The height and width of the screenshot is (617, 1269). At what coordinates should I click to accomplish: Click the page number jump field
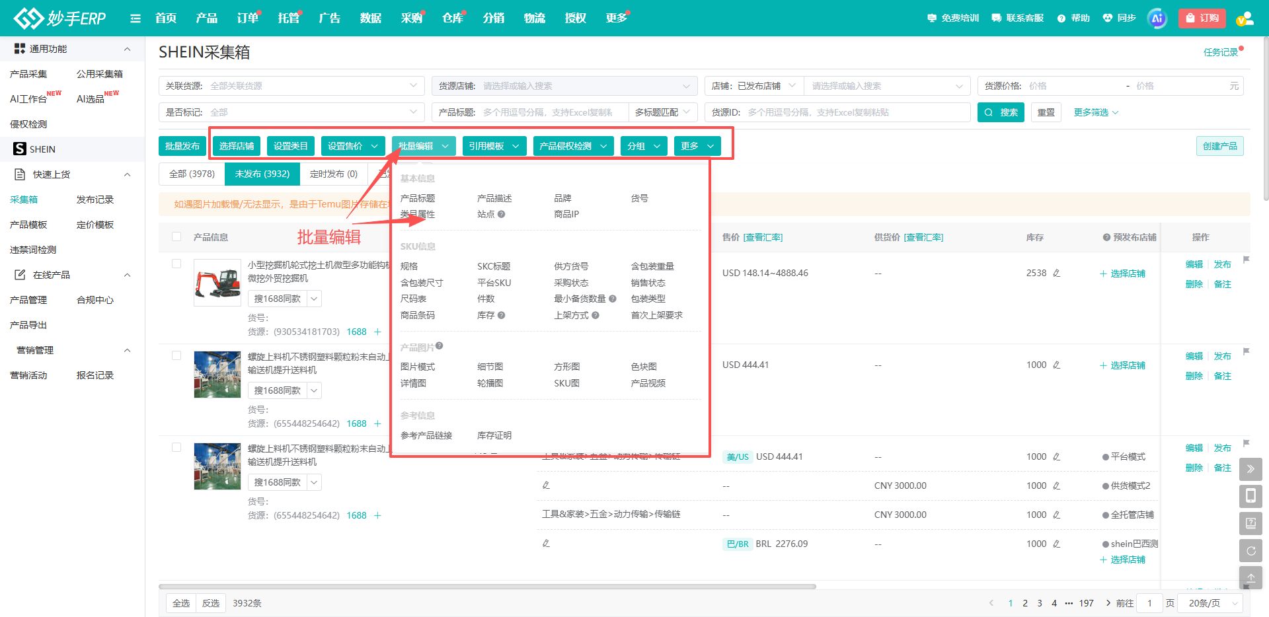tap(1149, 603)
